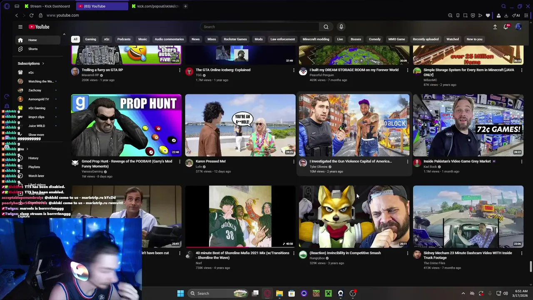Open more options for Gmod Prop Hunt video

[x=179, y=162]
